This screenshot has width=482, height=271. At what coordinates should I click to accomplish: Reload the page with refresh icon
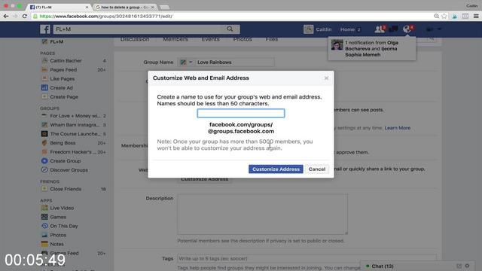[x=25, y=16]
